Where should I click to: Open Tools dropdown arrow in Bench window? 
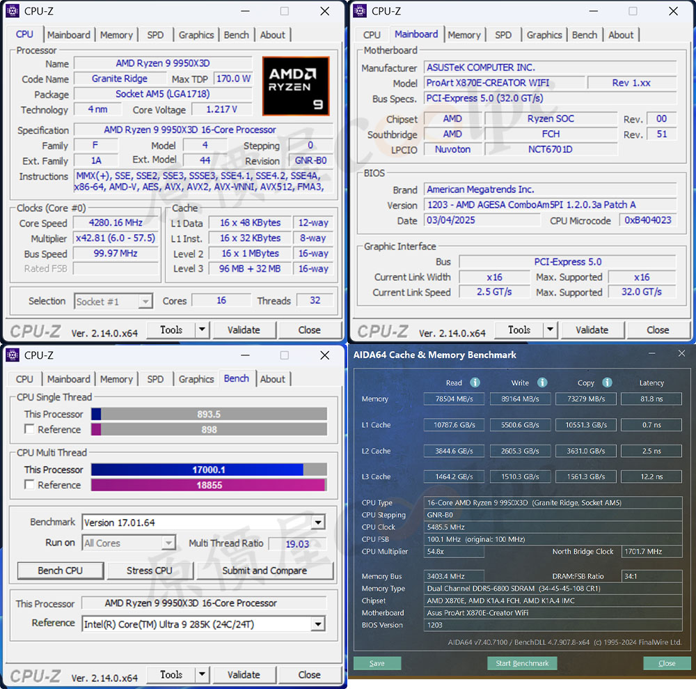click(202, 674)
